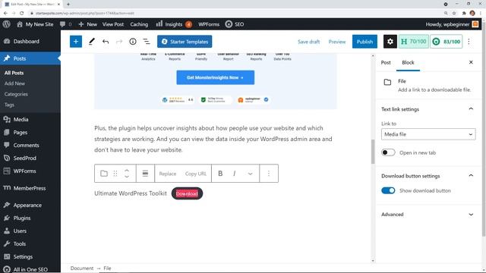This screenshot has height=273, width=486.
Task: Open SEO menu in admin bar
Action: (x=235, y=24)
